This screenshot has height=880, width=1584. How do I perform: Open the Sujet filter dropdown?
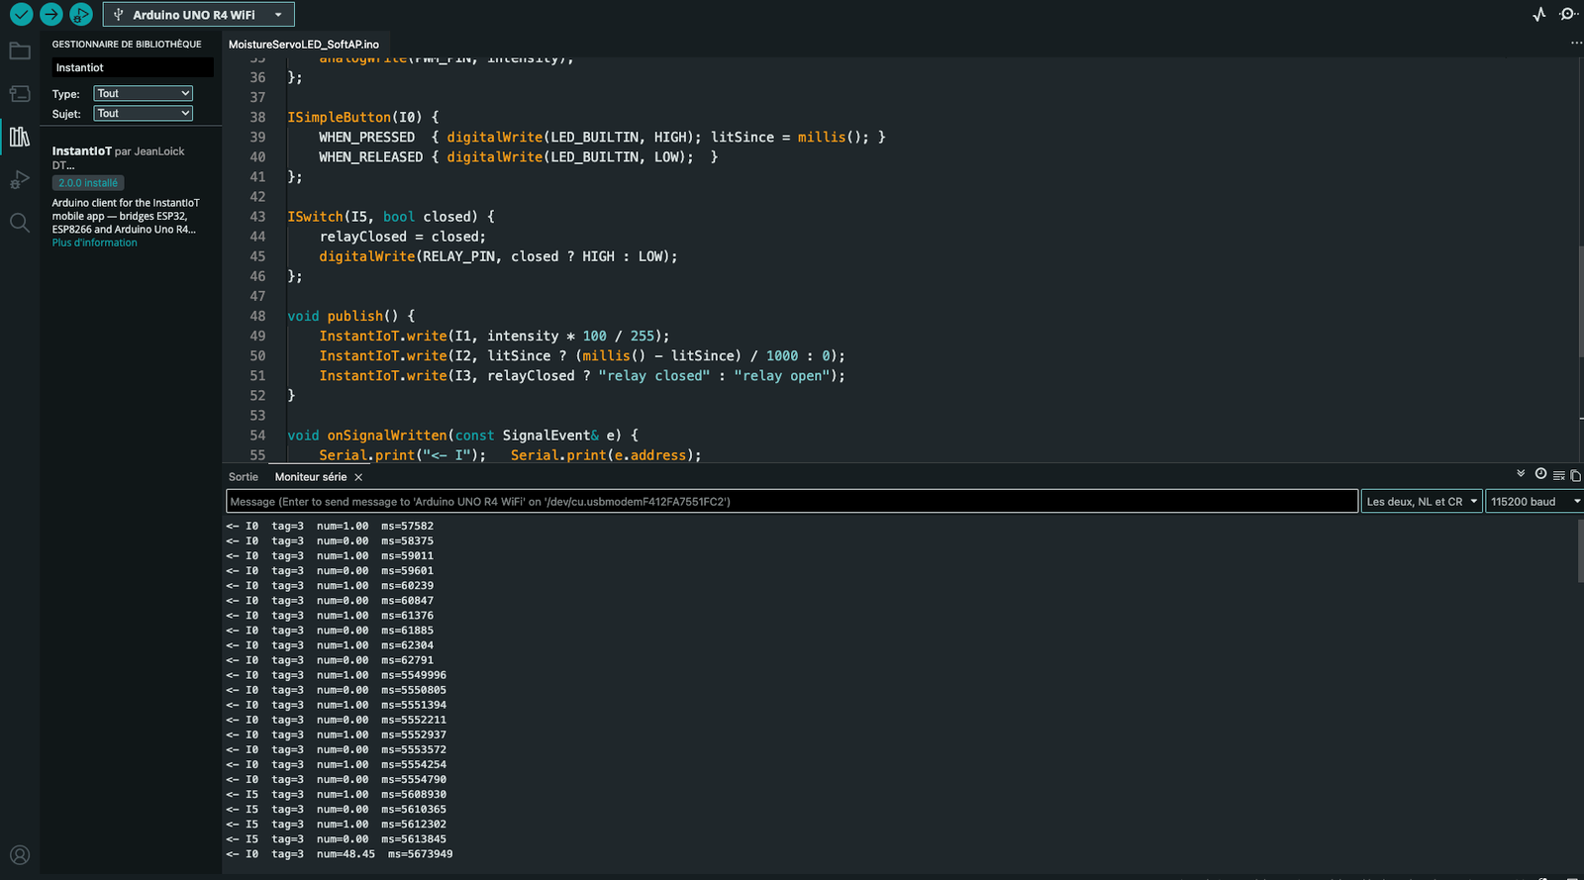coord(143,114)
